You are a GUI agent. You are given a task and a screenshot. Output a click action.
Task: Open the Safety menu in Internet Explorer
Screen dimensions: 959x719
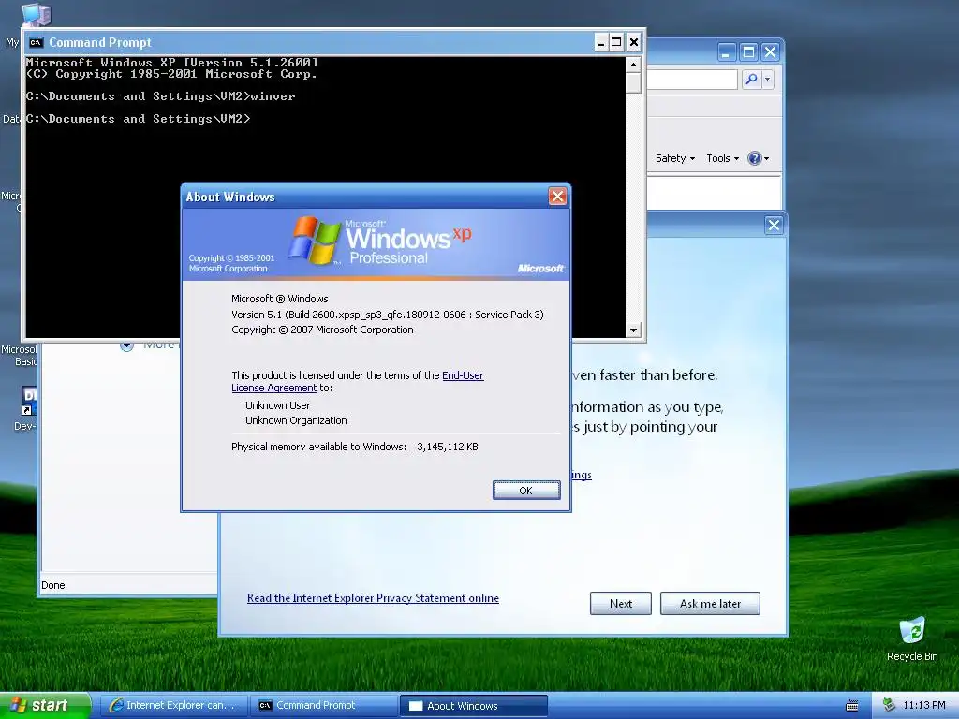(675, 158)
